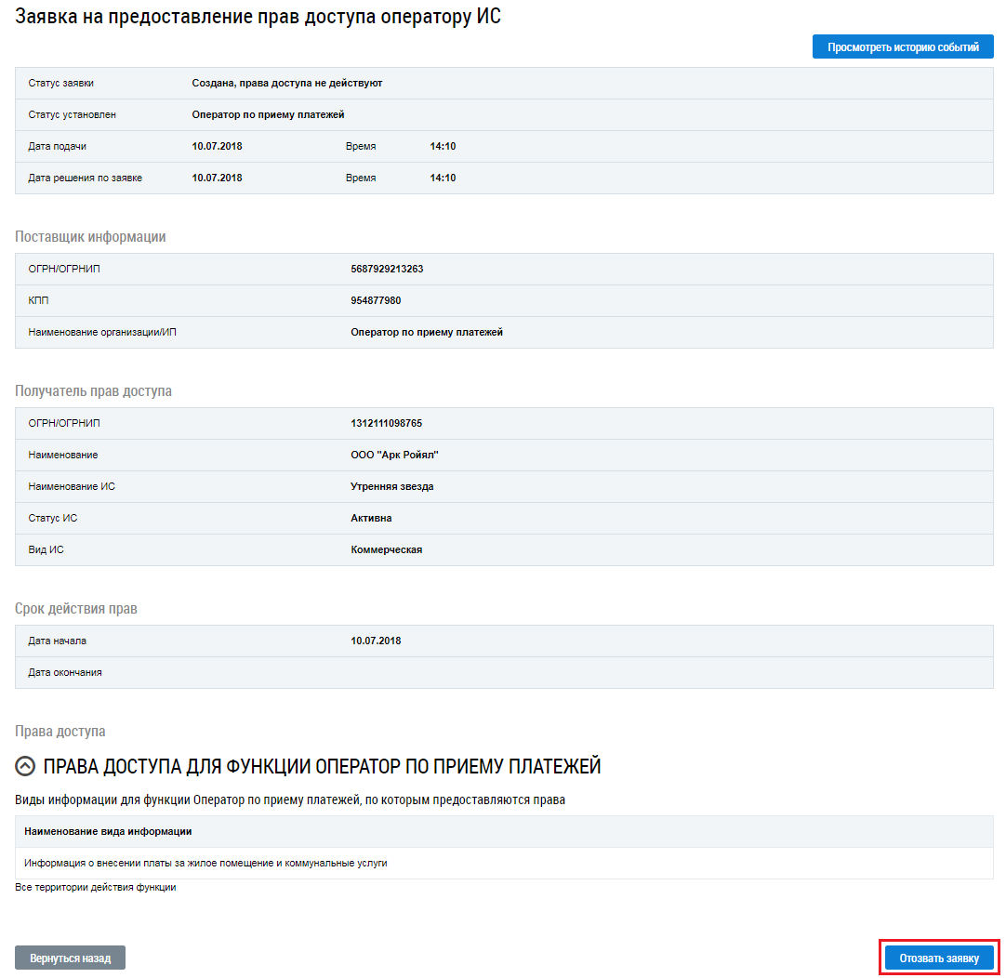
Task: Click the 'Все территории действия функции' text
Action: (x=96, y=887)
